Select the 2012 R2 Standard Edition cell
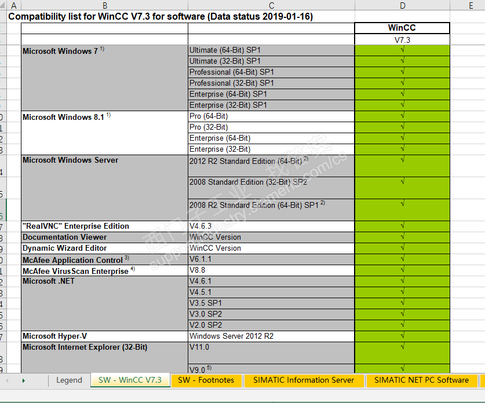Viewport: 485px width, 403px height. pos(271,166)
